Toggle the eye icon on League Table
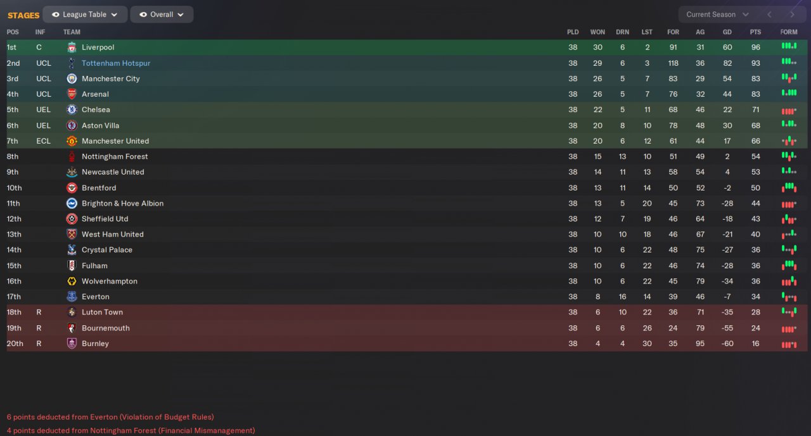The width and height of the screenshot is (811, 436). pos(56,15)
